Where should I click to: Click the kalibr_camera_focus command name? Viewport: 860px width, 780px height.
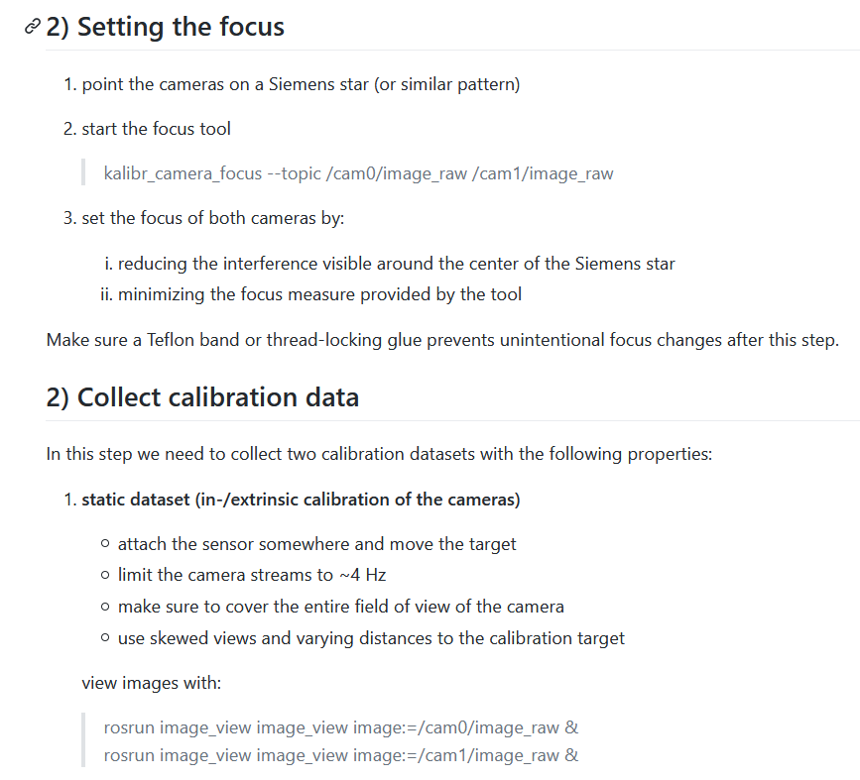[x=183, y=173]
